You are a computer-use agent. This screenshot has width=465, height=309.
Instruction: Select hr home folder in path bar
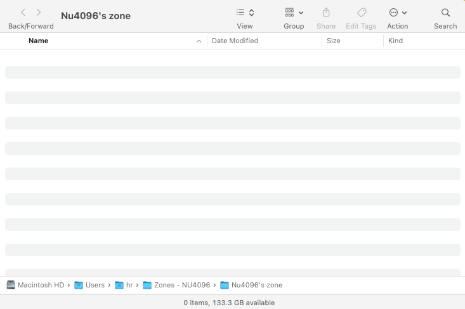coord(124,285)
